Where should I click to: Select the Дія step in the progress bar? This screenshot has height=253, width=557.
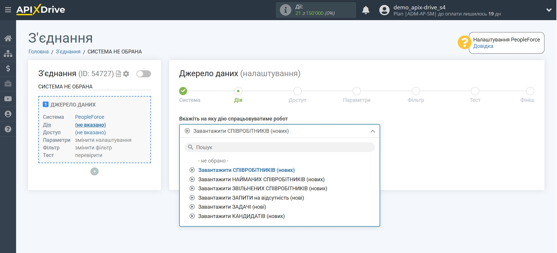tap(238, 91)
